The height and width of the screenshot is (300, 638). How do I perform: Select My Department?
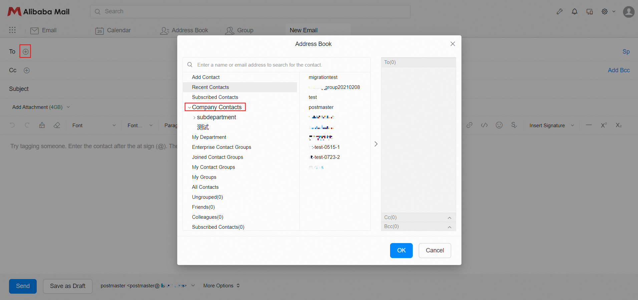(209, 137)
